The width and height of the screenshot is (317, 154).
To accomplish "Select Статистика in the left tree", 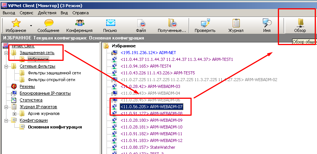I will coord(31,100).
